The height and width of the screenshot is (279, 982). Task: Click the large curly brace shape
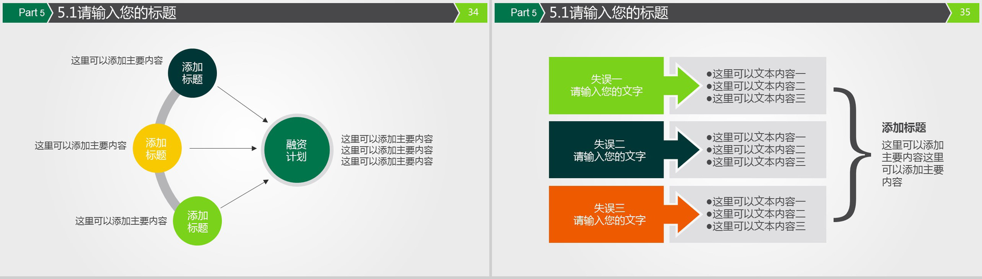point(851,154)
